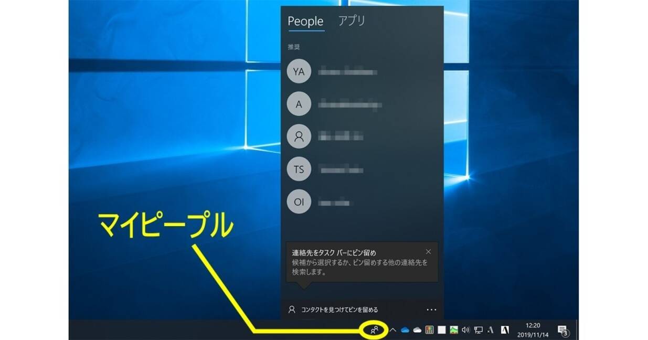Open the three-dot more options menu
The width and height of the screenshot is (648, 340).
tap(431, 310)
